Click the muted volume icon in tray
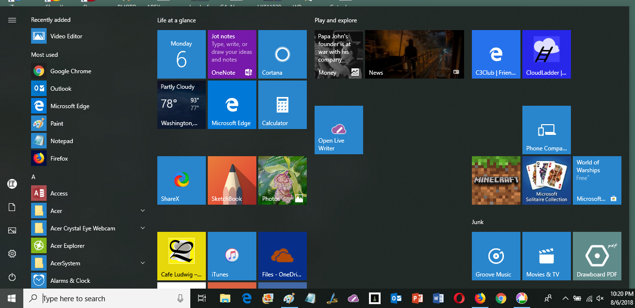This screenshot has width=635, height=308. 600,298
